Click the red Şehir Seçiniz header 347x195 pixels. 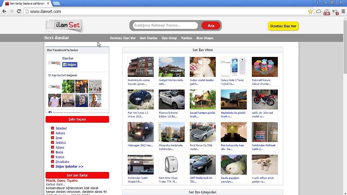pos(77,119)
